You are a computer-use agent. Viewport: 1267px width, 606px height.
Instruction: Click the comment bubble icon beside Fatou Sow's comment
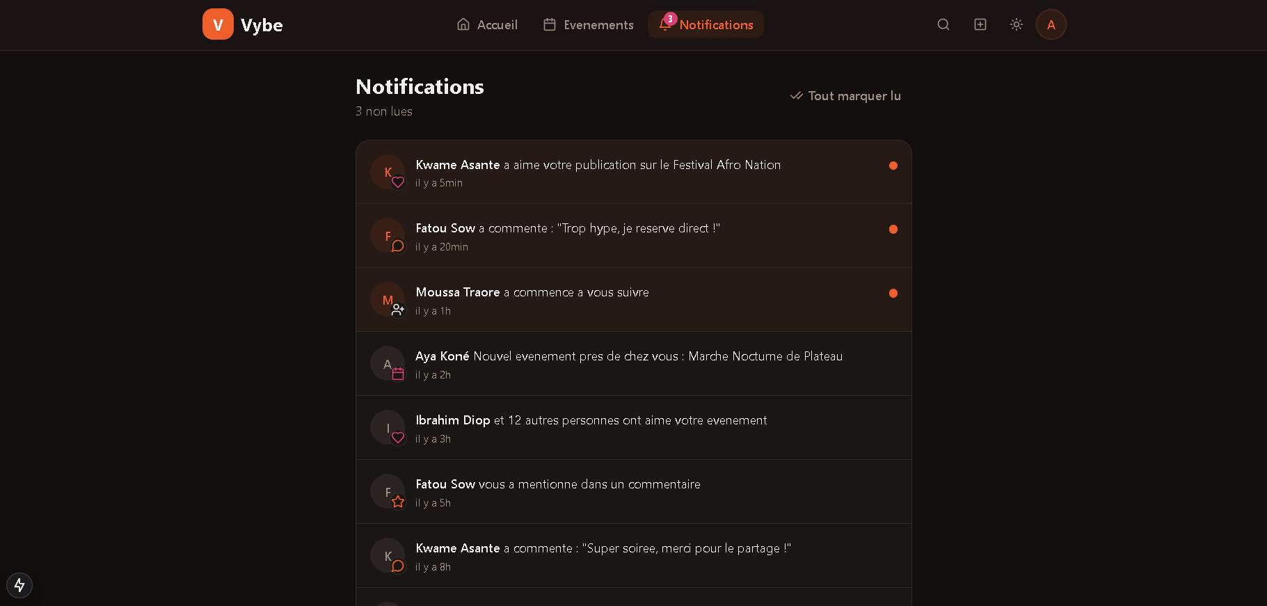397,246
